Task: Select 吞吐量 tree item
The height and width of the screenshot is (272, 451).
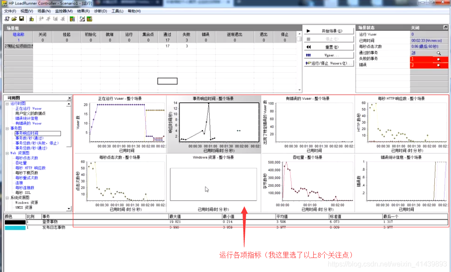Action: pos(21,163)
